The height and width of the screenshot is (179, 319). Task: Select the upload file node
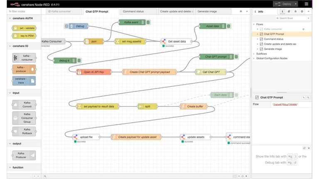[86, 137]
